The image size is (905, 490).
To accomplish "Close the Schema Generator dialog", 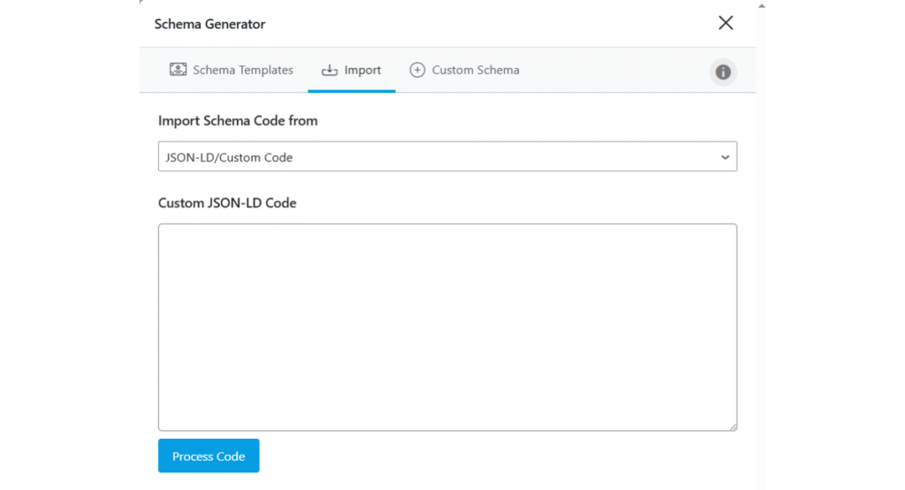I will coord(726,23).
